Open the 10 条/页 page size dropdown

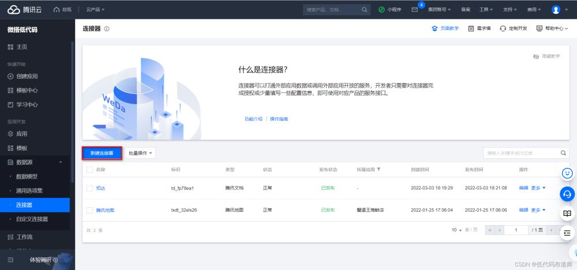tap(456, 230)
